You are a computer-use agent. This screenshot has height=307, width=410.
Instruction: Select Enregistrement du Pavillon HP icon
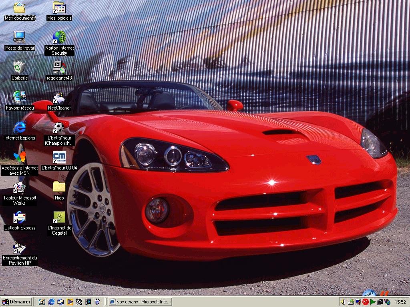tap(19, 248)
